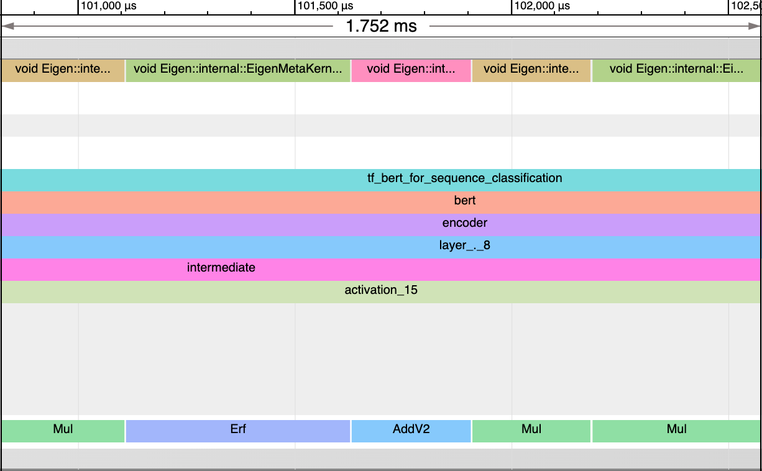Select the tf_bert_for_sequence_classification slice
The width and height of the screenshot is (762, 471).
coord(381,180)
